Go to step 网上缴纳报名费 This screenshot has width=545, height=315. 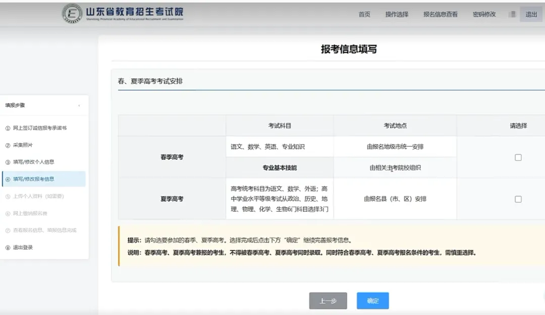pos(30,213)
